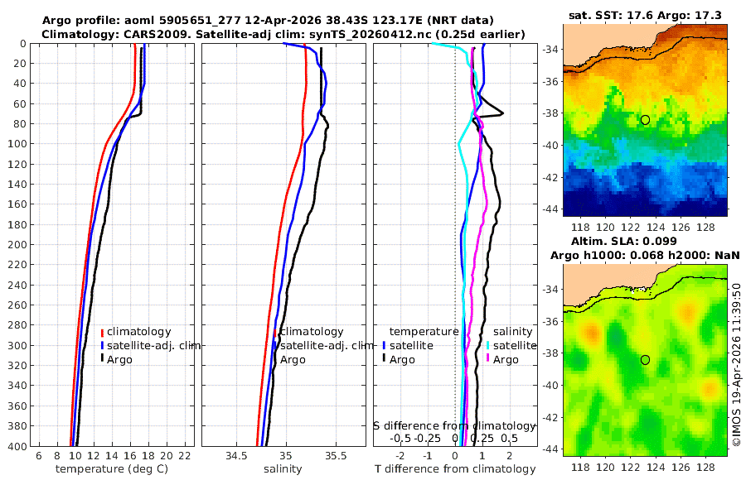Click longitude label 128 under SST map
Viewport: 746px width, 480px height.
705,228
